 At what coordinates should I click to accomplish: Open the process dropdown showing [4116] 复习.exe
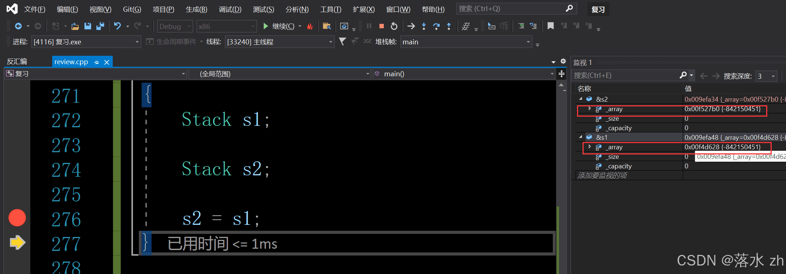(x=86, y=42)
